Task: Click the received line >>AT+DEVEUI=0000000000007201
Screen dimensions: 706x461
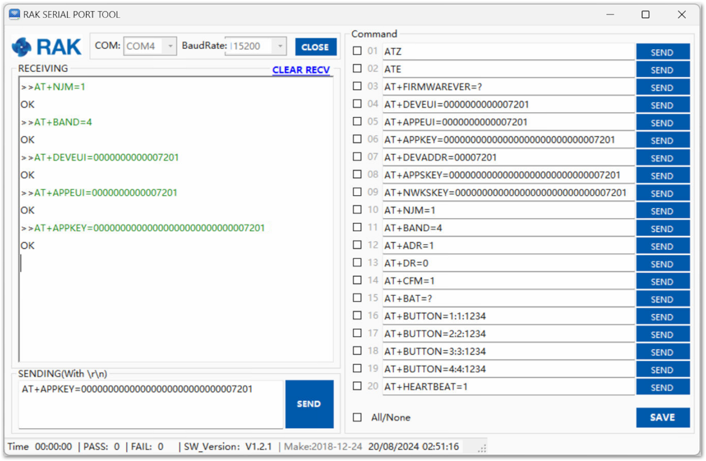Action: click(x=100, y=158)
